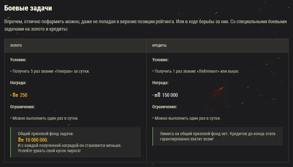The width and height of the screenshot is (293, 167).
Task: Click «Награда:» label in the credits column
Action: [160, 83]
